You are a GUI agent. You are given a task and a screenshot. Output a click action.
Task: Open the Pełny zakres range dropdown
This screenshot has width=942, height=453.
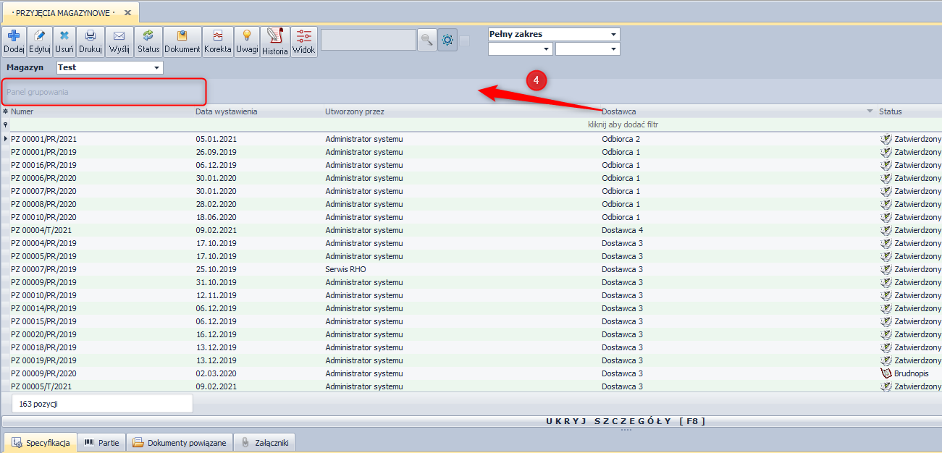tap(614, 35)
